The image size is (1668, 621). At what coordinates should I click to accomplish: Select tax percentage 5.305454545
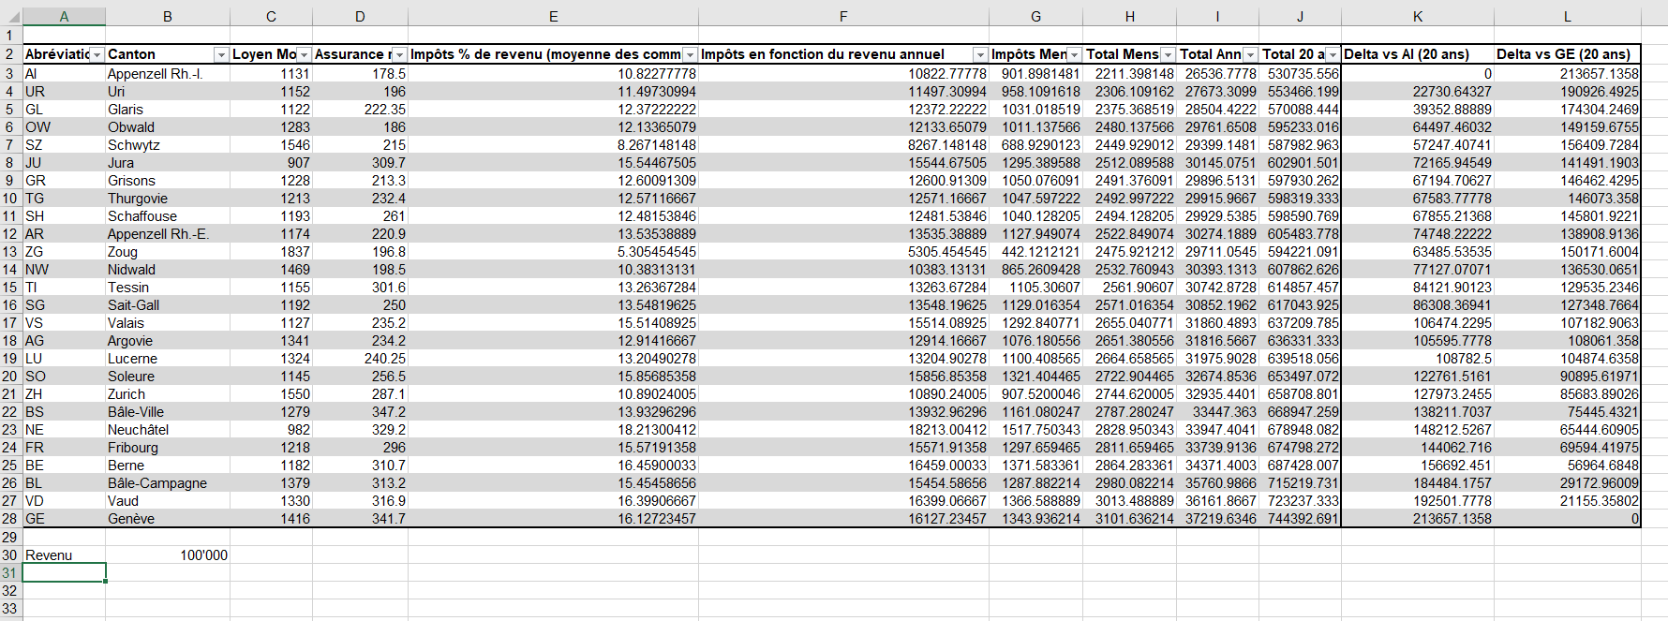click(x=553, y=252)
